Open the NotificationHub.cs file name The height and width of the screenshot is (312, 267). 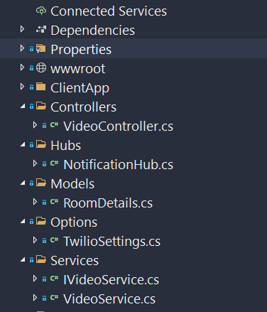tap(119, 165)
